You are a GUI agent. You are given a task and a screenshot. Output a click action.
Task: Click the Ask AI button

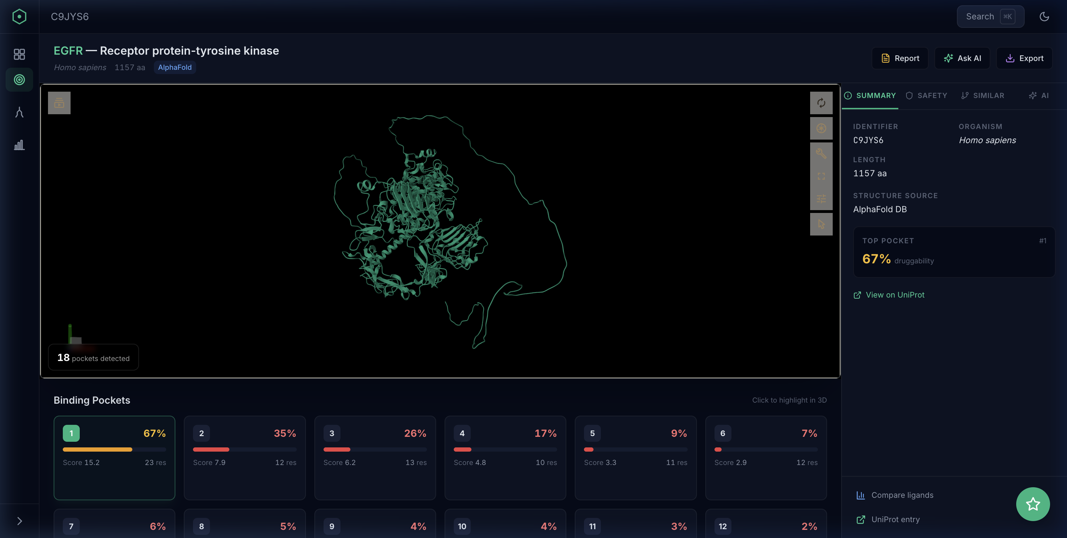(x=962, y=59)
